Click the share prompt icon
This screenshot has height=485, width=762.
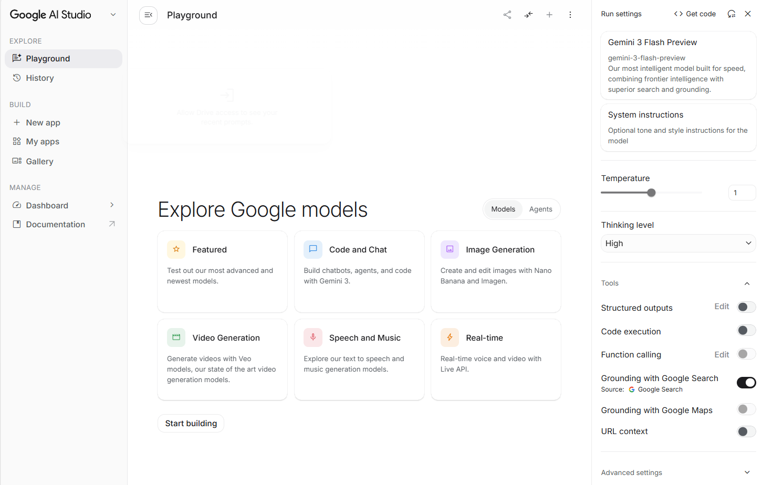[x=507, y=15]
